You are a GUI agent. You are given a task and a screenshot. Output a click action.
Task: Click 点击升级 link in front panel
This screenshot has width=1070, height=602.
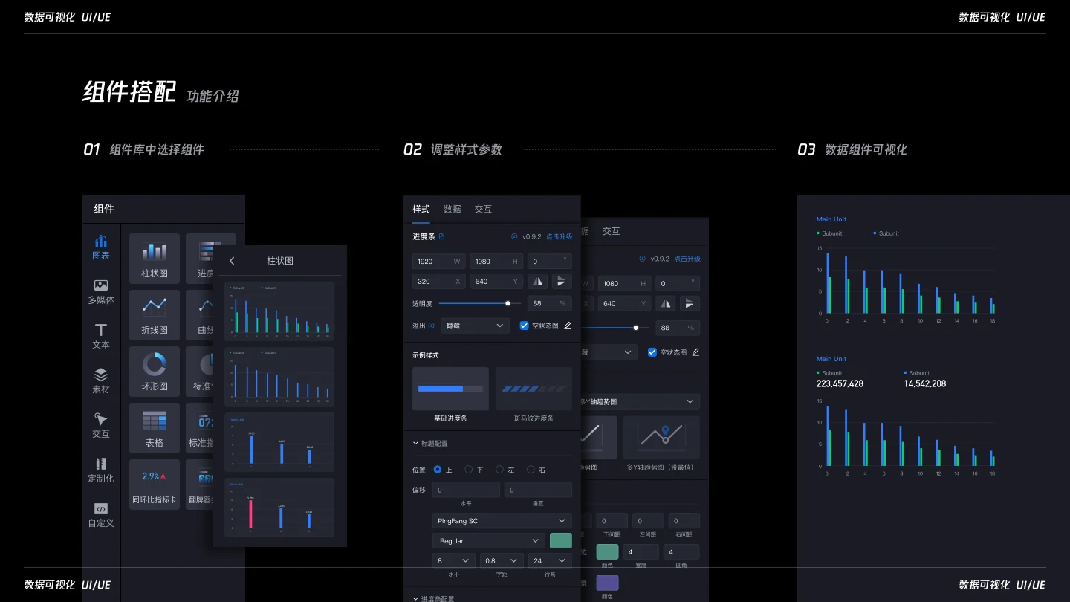coord(560,236)
